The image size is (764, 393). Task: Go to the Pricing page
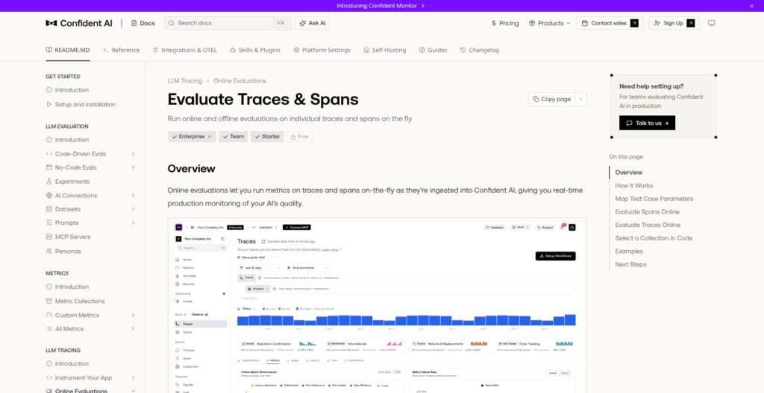505,23
